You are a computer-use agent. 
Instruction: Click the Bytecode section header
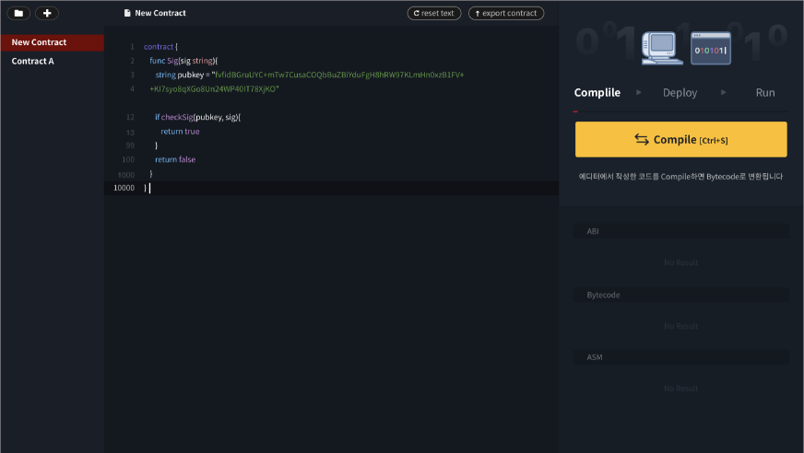point(680,295)
